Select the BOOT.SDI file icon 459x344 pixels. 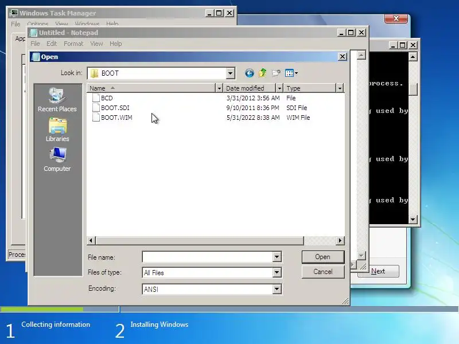point(96,107)
